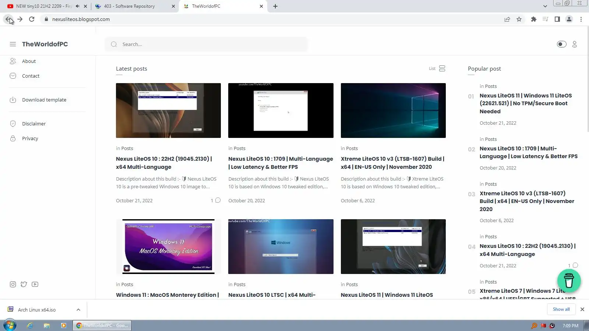Open the Instagram social icon
Viewport: 589px width, 331px height.
pyautogui.click(x=13, y=284)
